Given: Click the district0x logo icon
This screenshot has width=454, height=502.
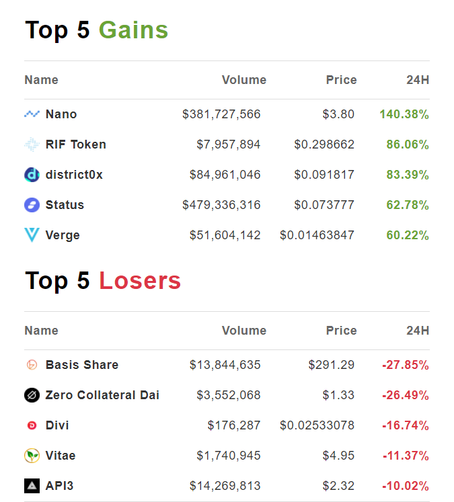Looking at the screenshot, I should pos(32,175).
